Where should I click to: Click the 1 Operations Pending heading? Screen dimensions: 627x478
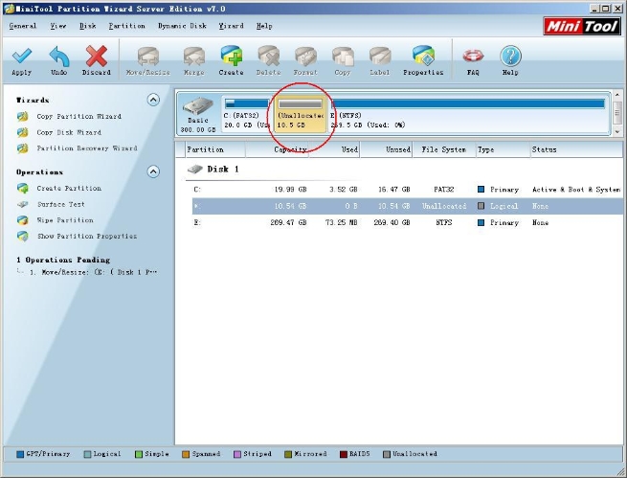coord(63,260)
